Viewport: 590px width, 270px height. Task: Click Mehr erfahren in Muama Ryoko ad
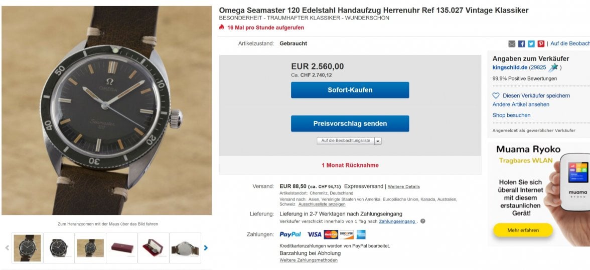pos(523,230)
